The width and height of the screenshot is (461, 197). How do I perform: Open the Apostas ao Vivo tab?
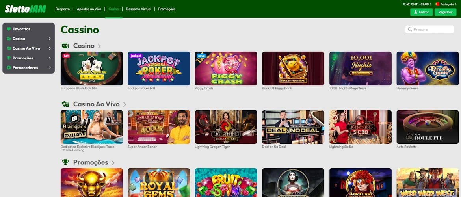89,9
